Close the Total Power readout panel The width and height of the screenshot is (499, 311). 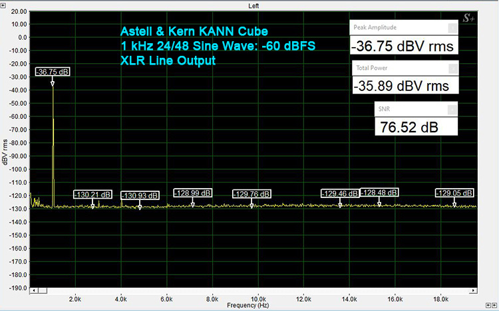tap(453, 68)
